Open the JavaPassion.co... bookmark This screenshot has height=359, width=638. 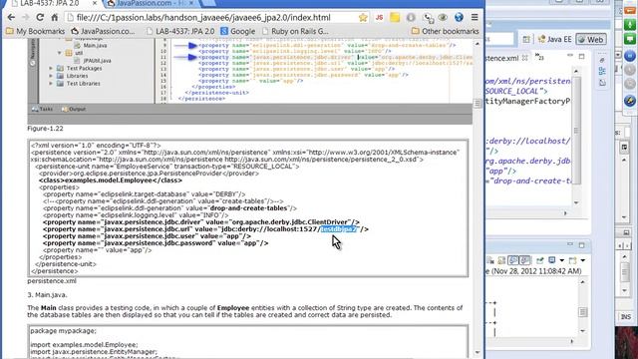click(103, 31)
